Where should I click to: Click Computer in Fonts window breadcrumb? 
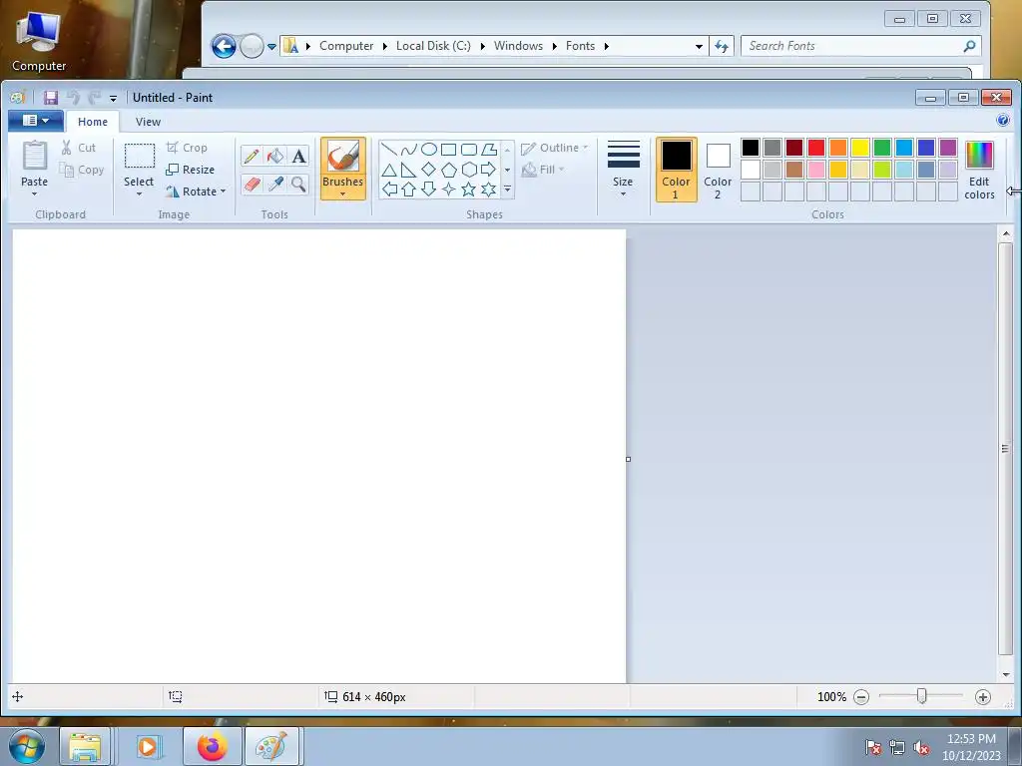pyautogui.click(x=346, y=46)
